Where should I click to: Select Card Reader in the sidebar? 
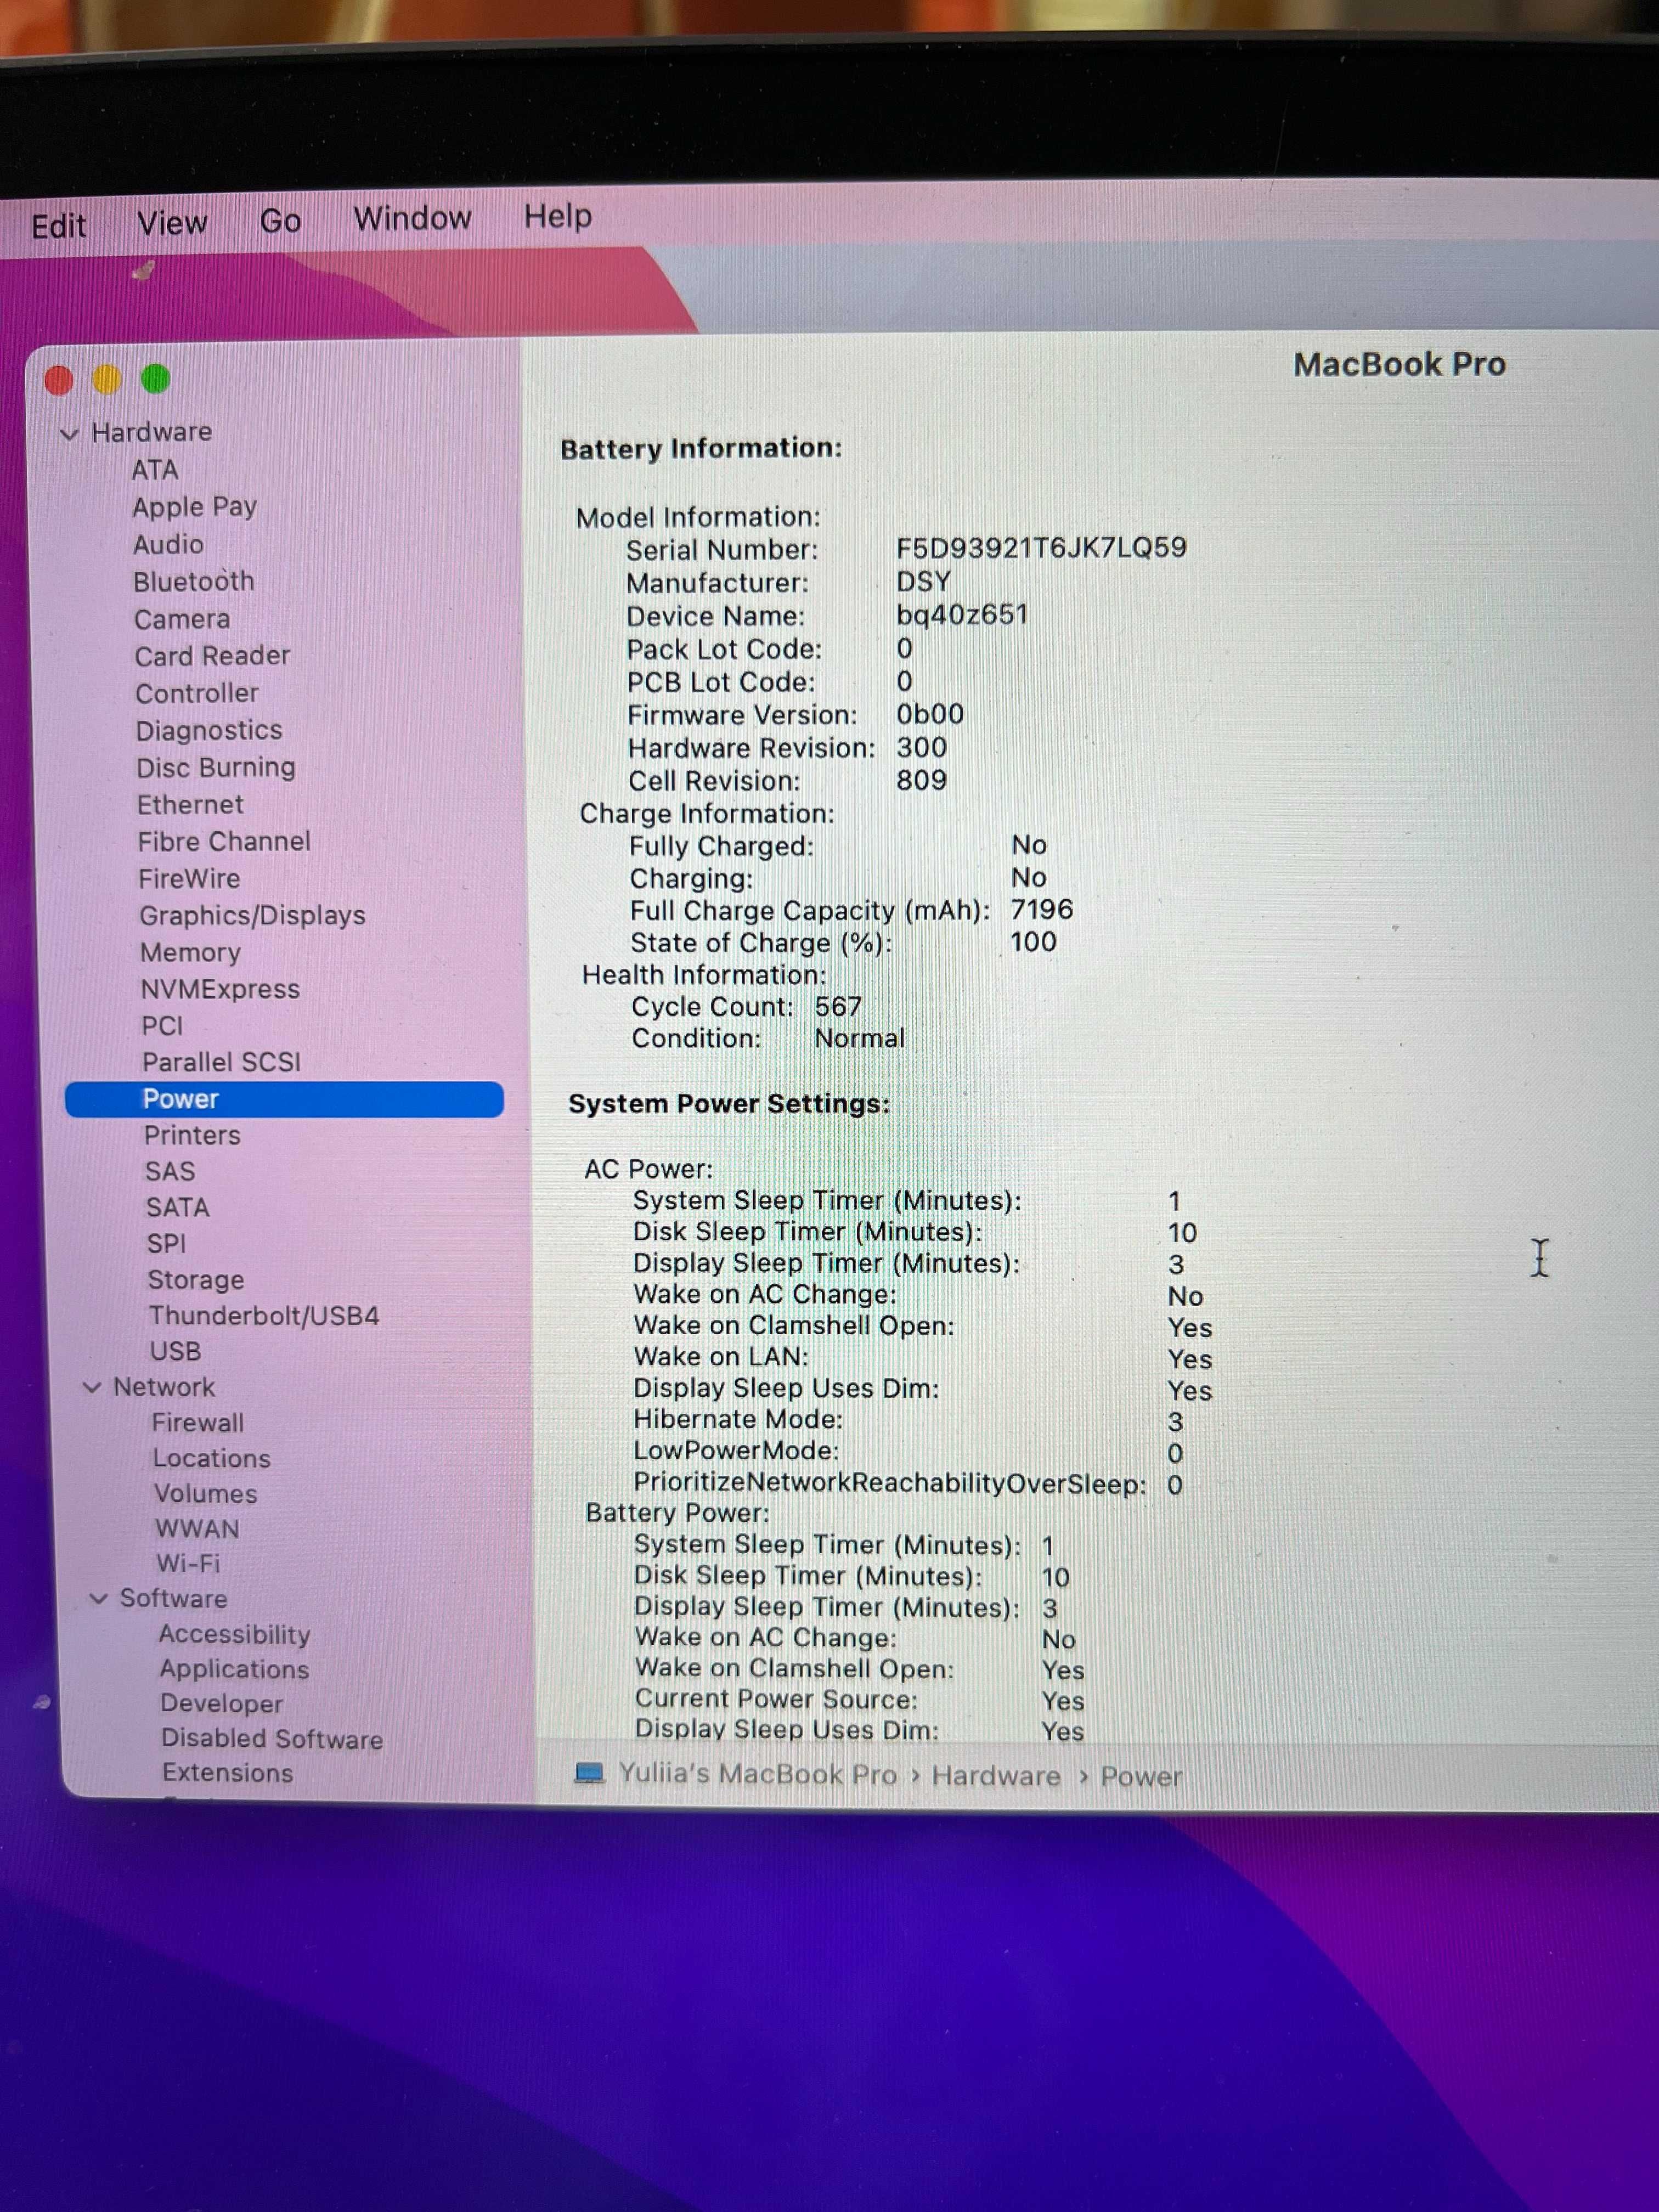pos(212,656)
